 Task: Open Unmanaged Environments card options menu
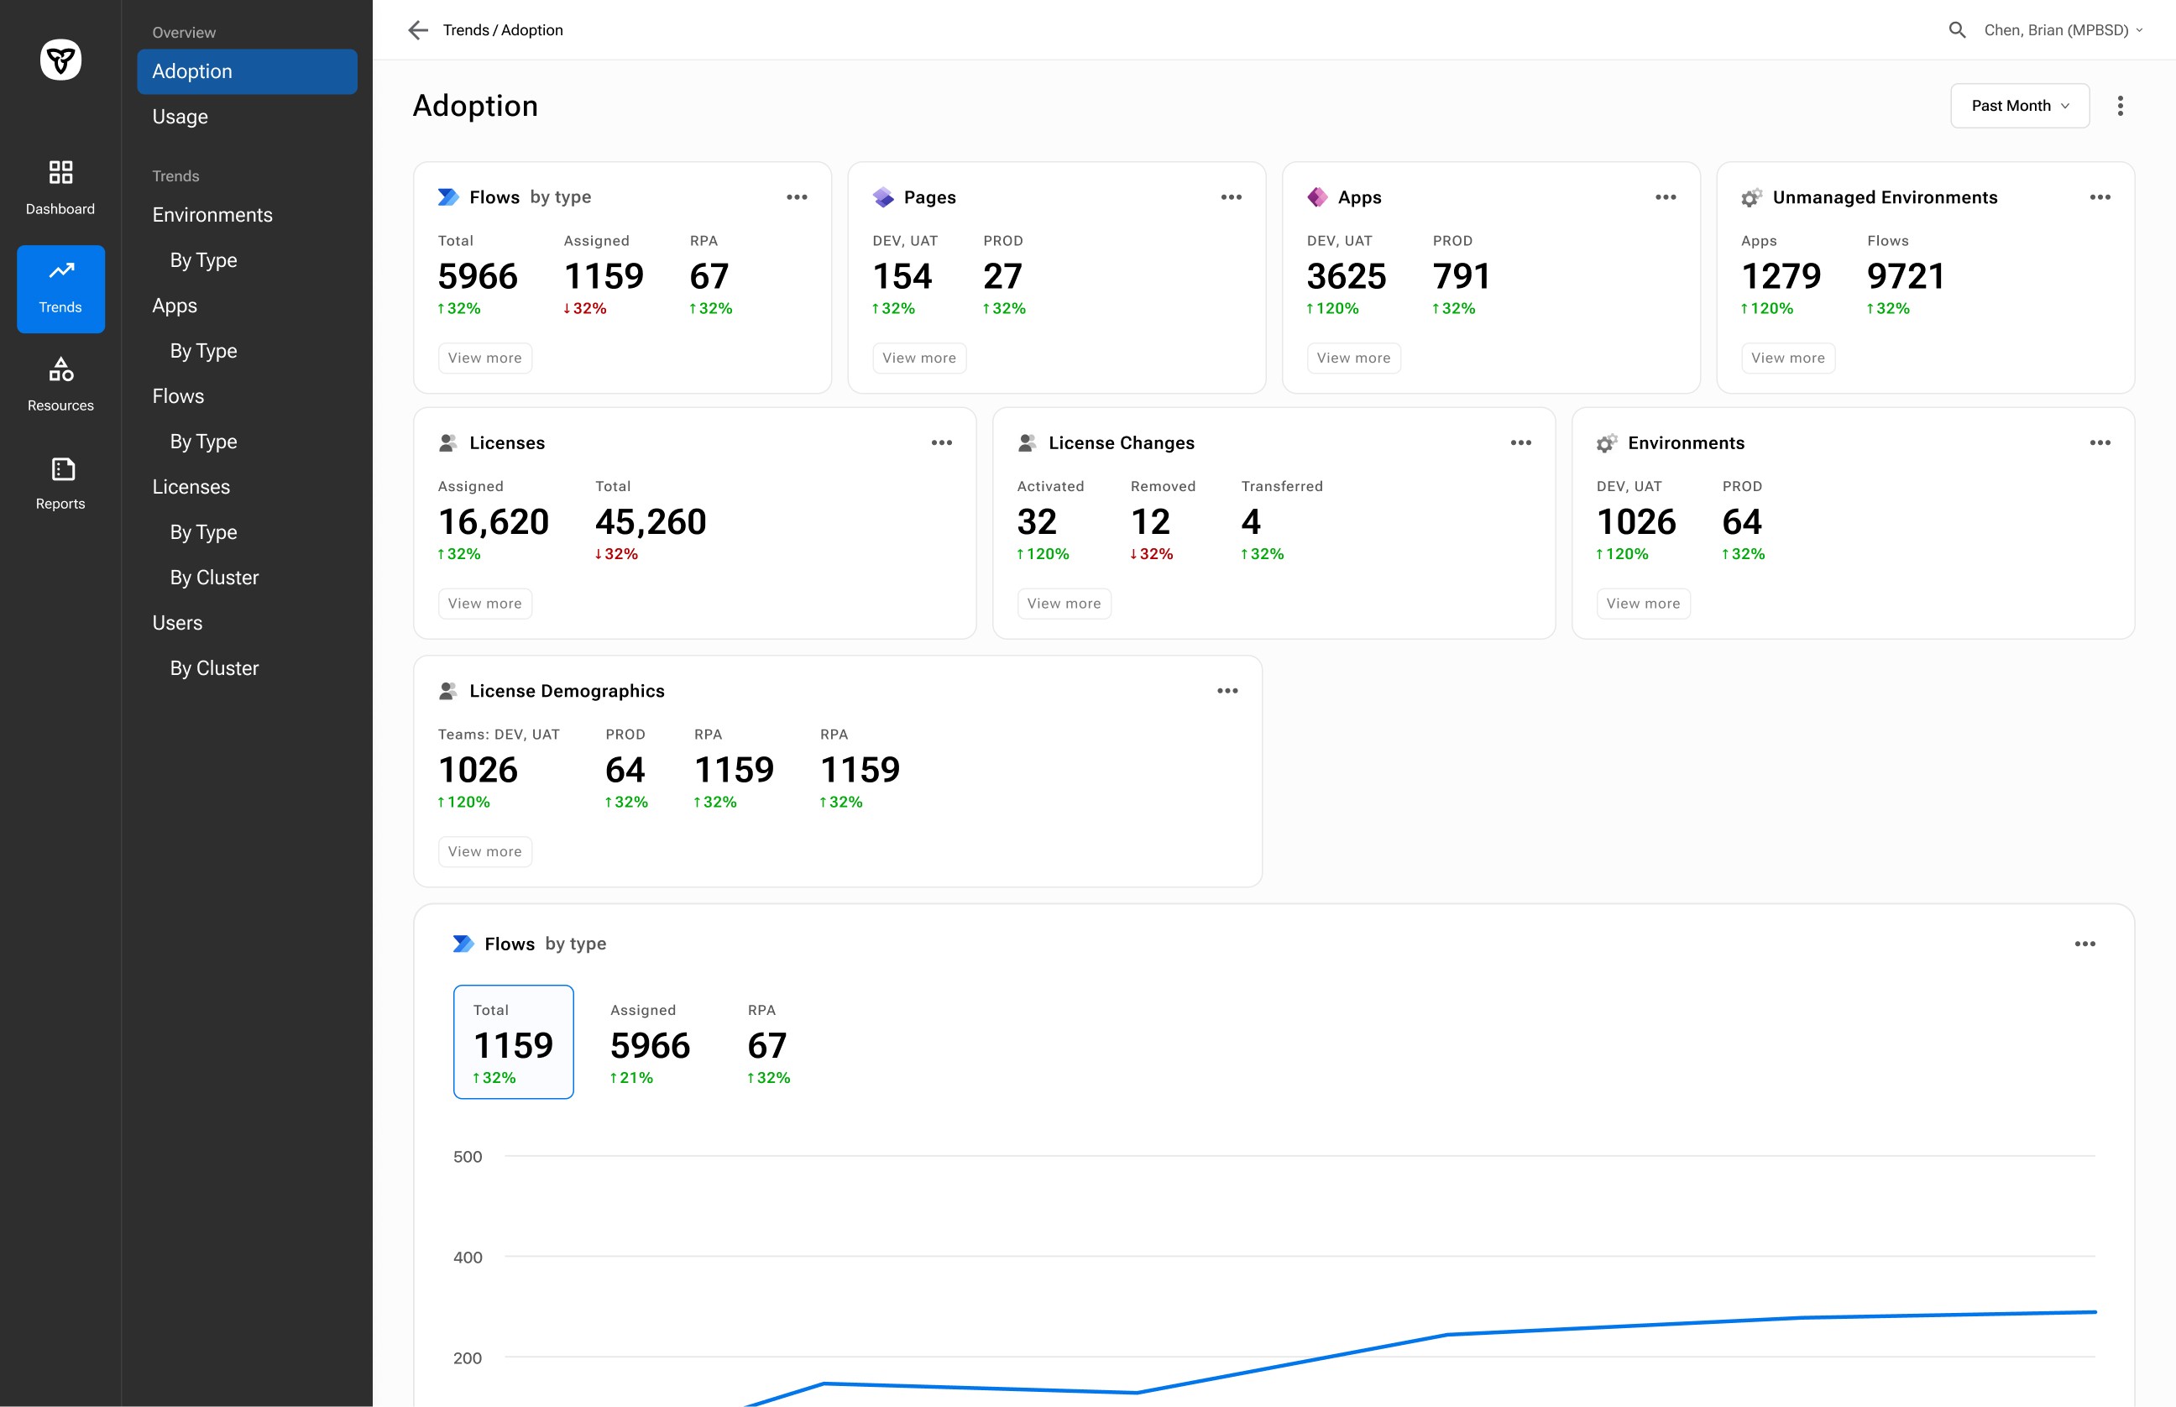click(2100, 197)
